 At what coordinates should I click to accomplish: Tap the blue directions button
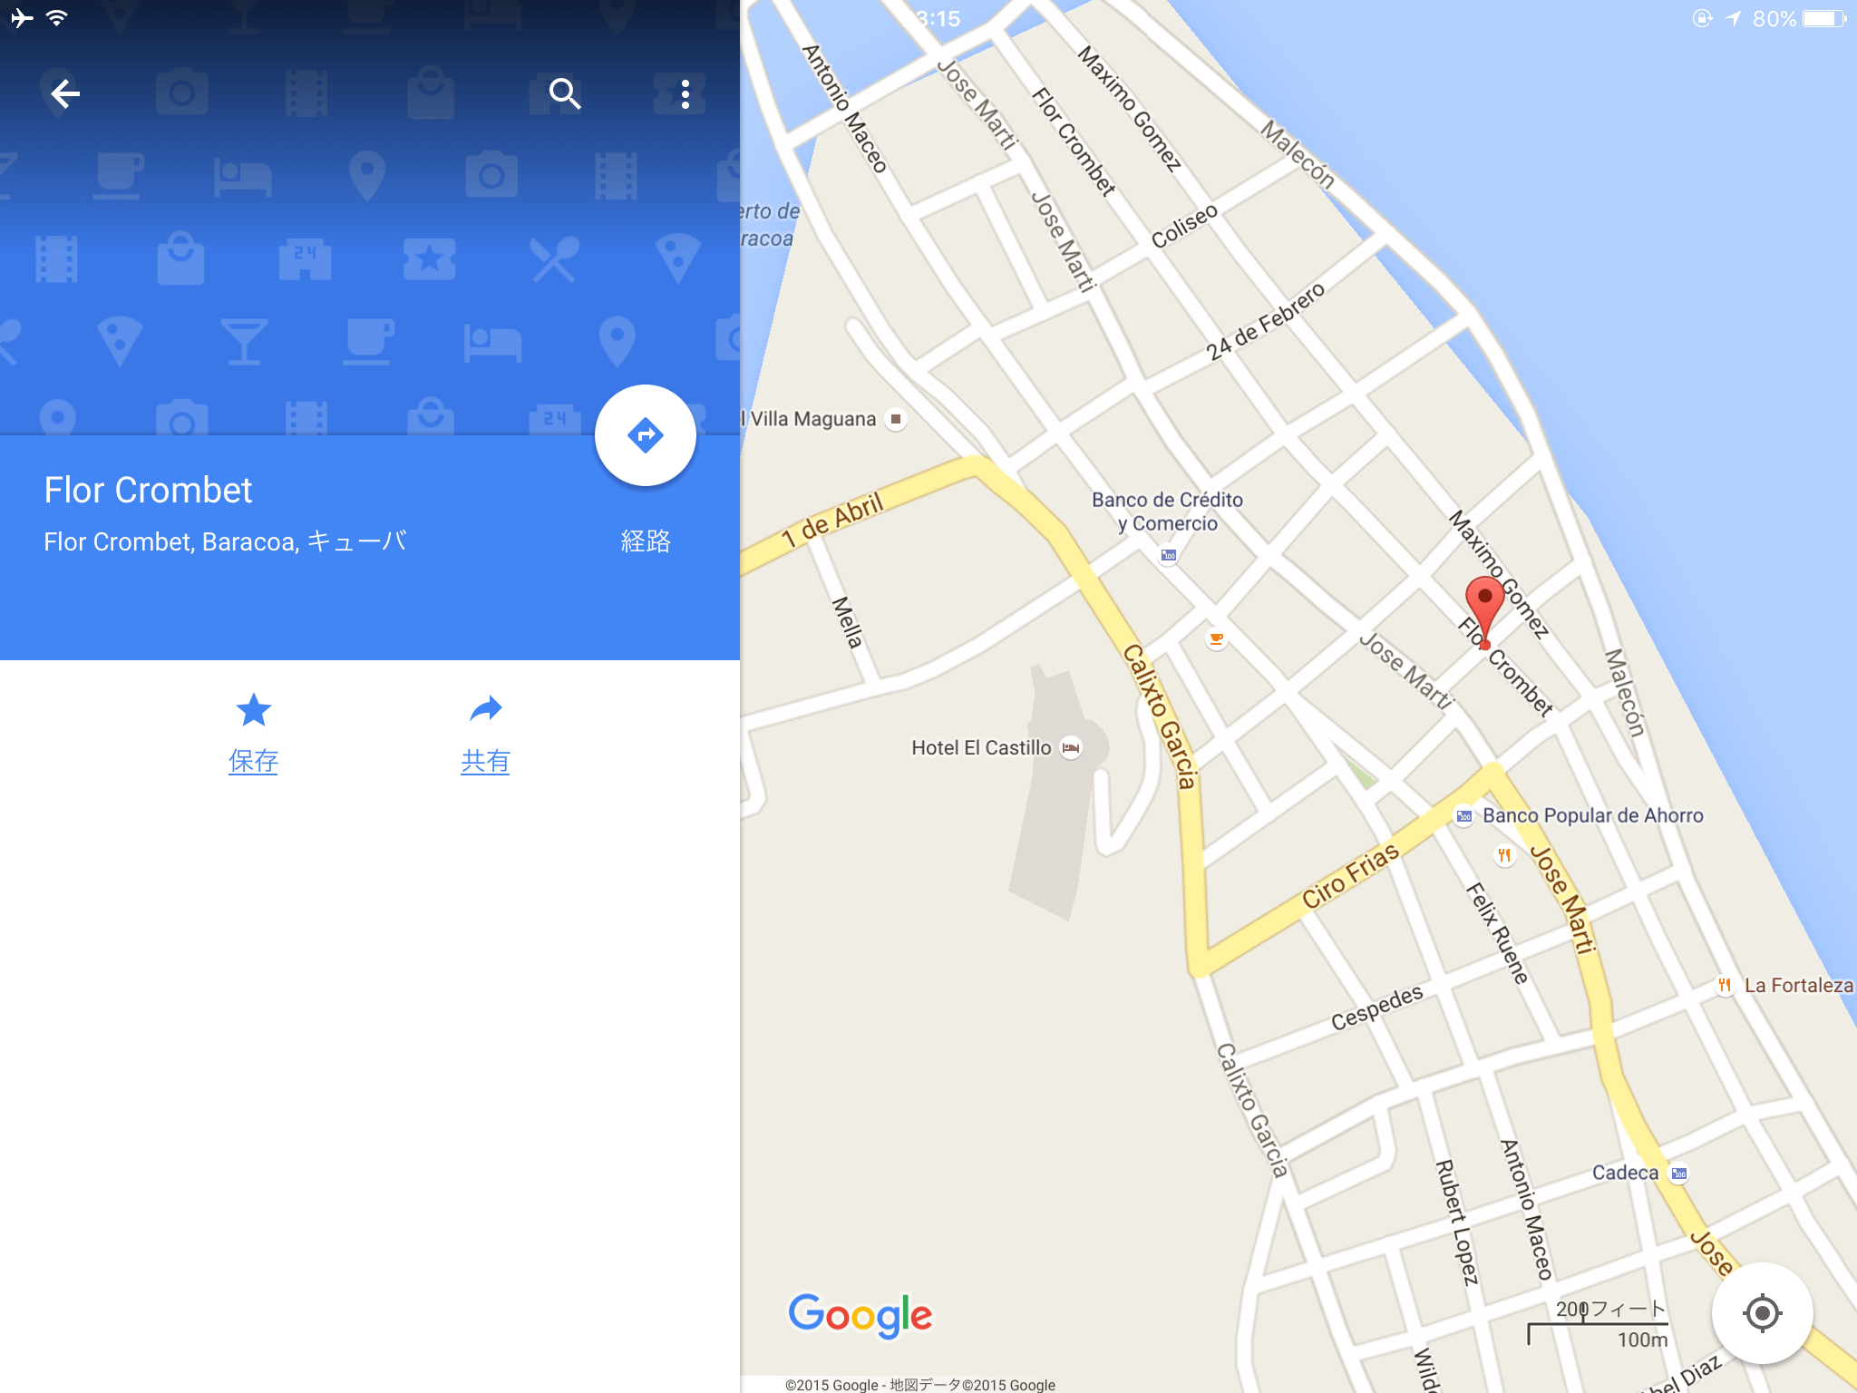(645, 435)
